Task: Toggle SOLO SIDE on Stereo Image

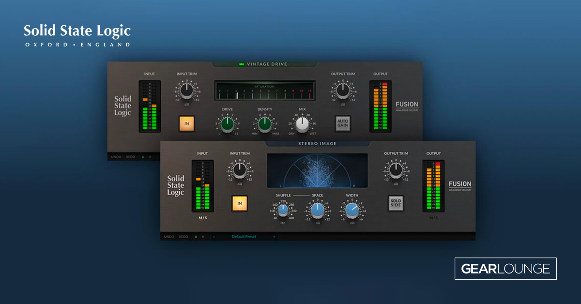Action: click(x=395, y=203)
